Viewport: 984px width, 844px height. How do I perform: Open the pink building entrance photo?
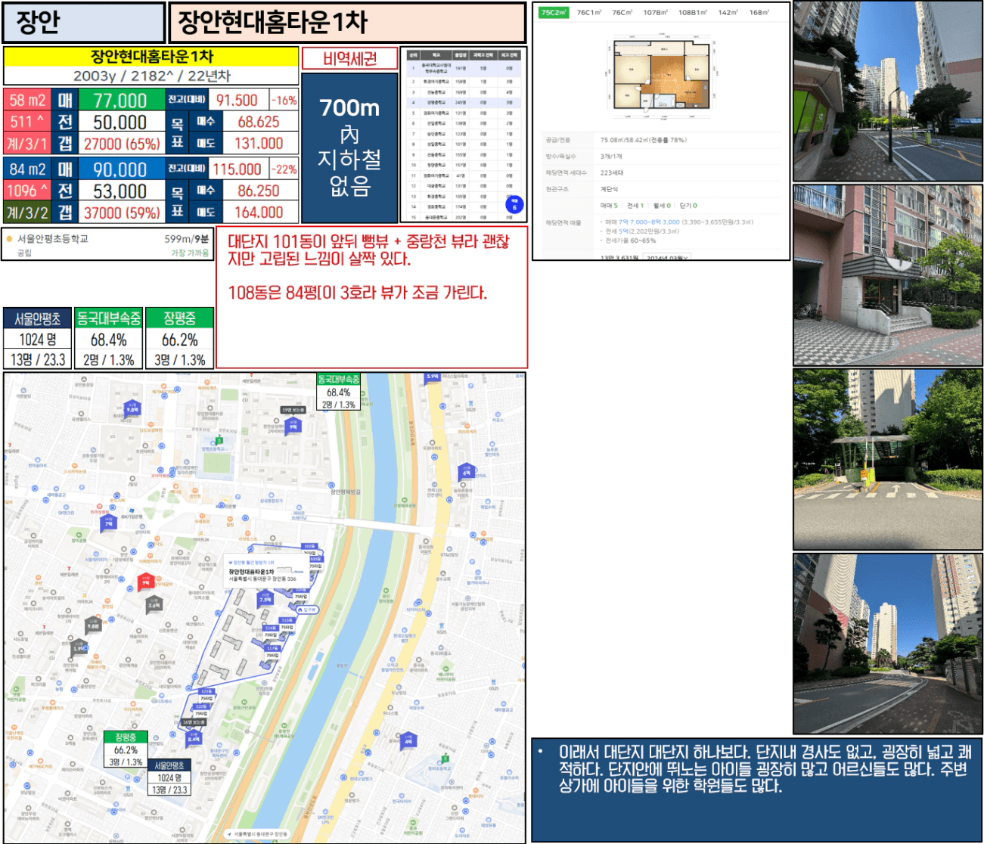[887, 275]
